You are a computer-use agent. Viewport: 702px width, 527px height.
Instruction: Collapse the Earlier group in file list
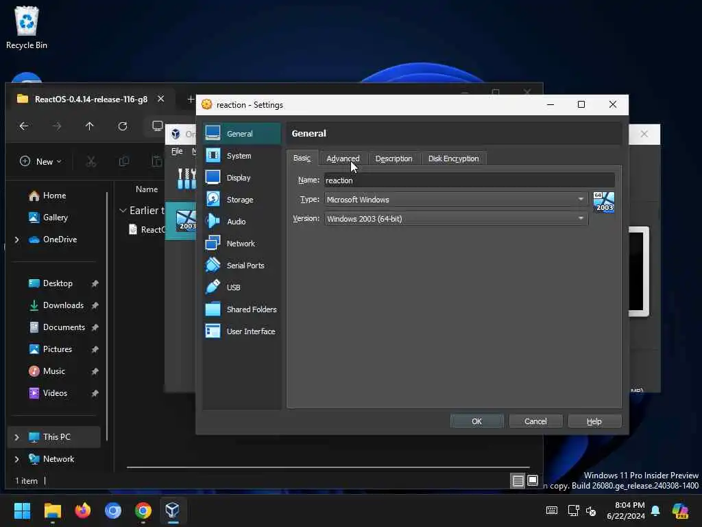(123, 210)
